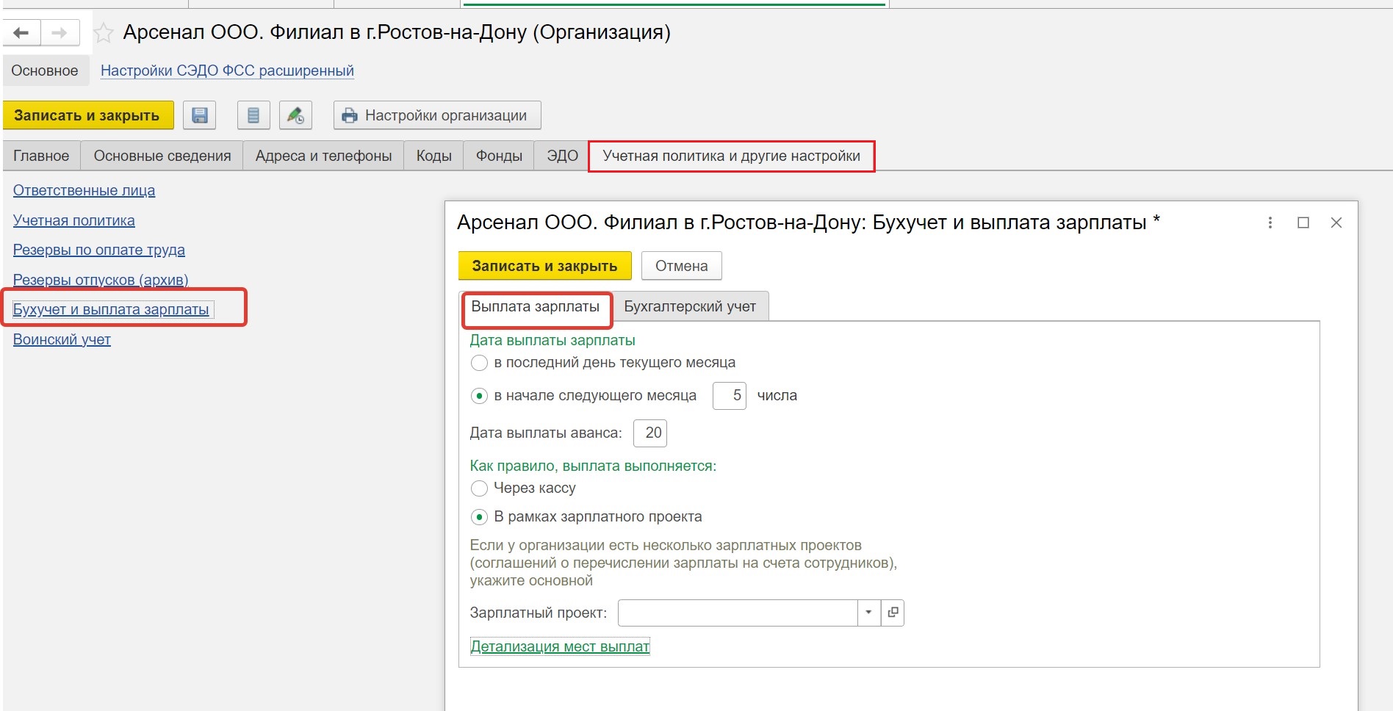Screen dimensions: 1393x711
Task: Select the Основное section
Action: pyautogui.click(x=45, y=71)
